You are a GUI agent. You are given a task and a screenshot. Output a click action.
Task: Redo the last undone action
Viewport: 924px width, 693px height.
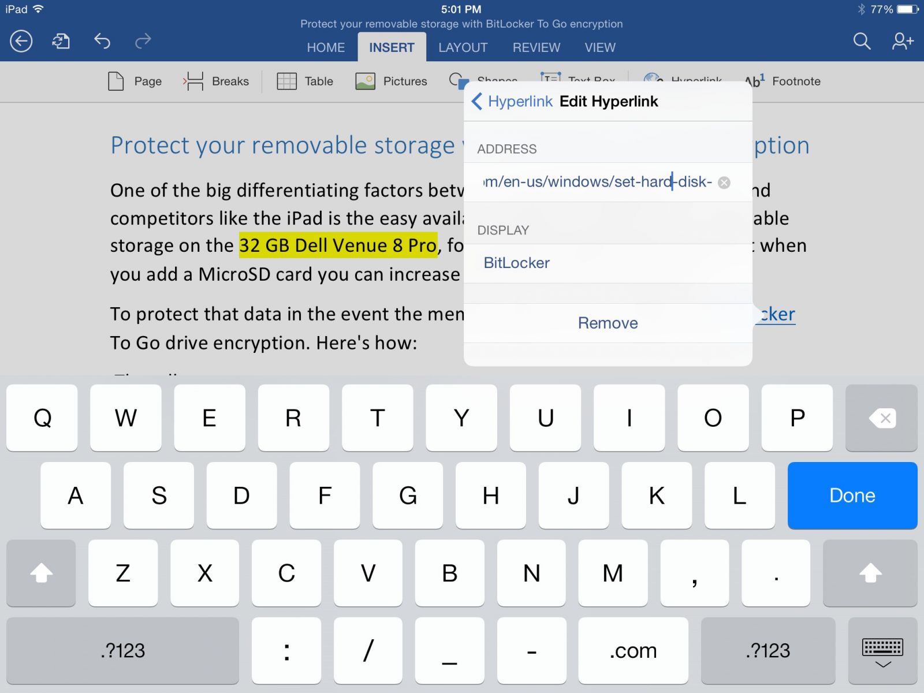click(143, 41)
